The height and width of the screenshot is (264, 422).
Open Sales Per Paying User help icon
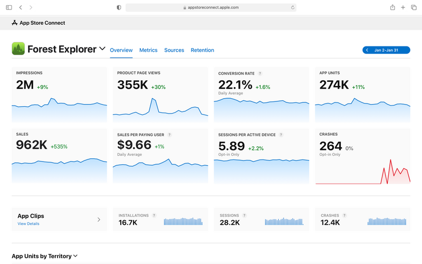point(169,135)
